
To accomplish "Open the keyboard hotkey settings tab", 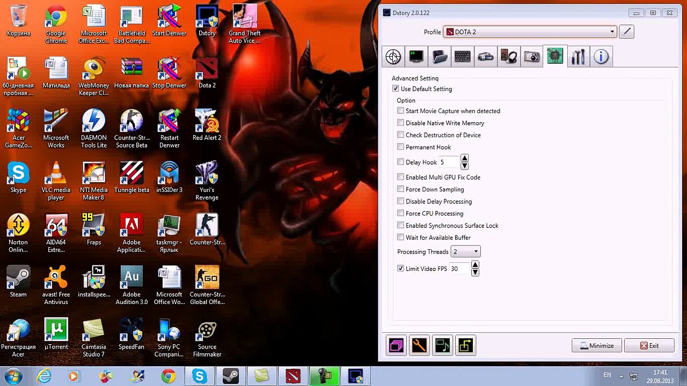I will click(463, 57).
